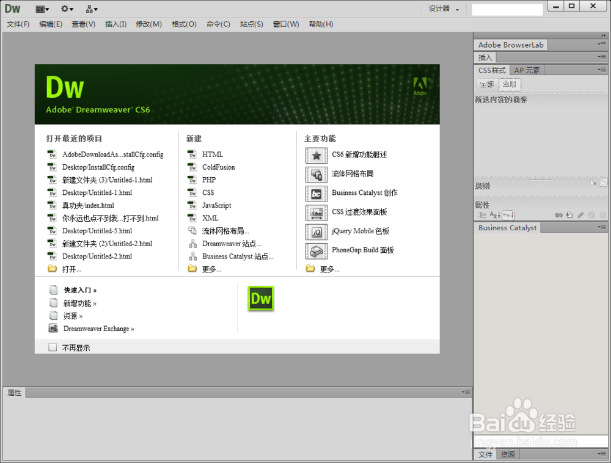Open Extend Dreamweaver gear icon in toolbar
611x463 pixels.
pyautogui.click(x=66, y=9)
